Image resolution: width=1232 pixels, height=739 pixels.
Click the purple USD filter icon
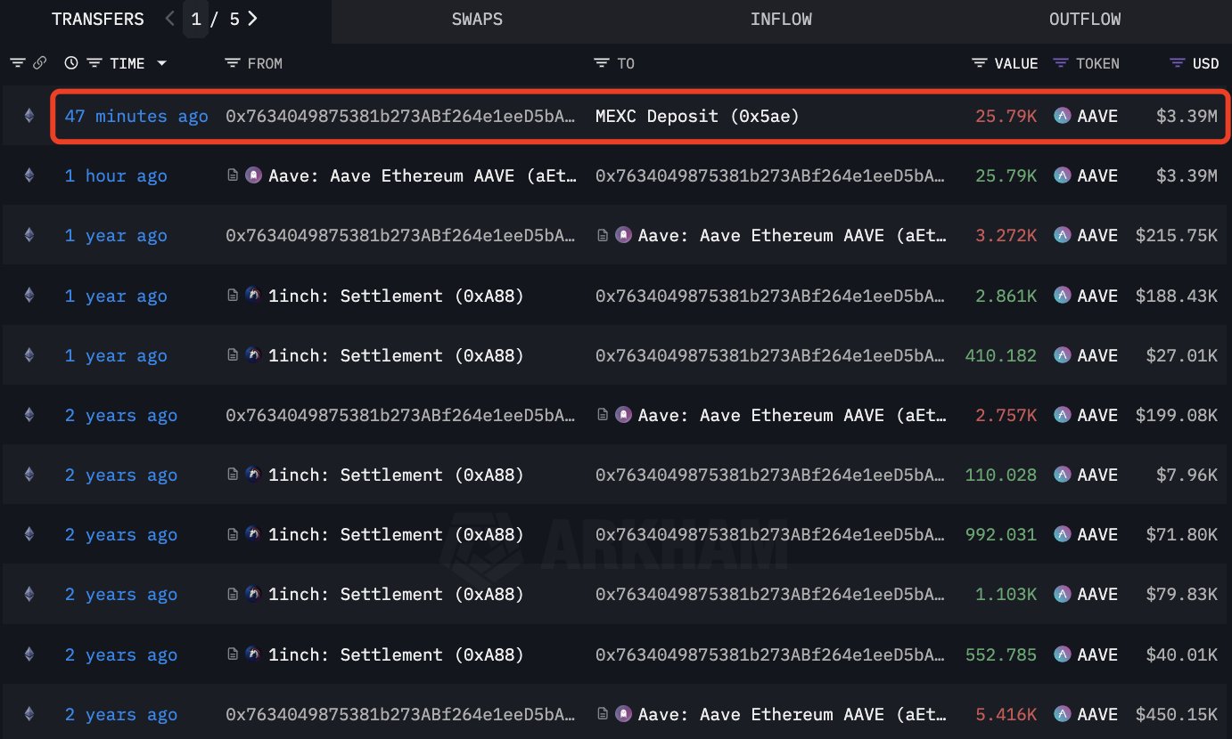[1178, 63]
